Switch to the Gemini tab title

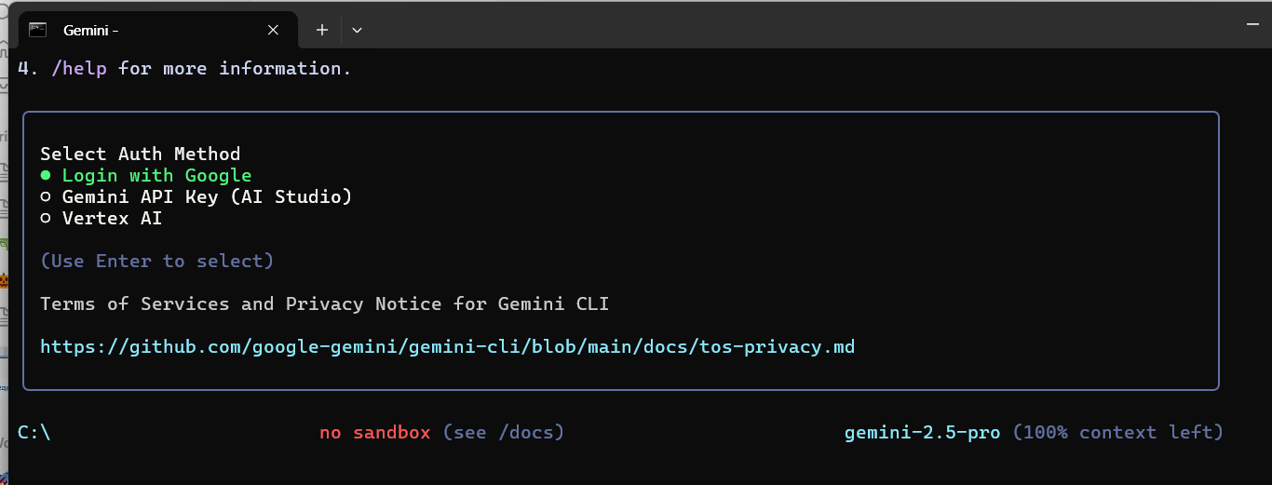(90, 30)
